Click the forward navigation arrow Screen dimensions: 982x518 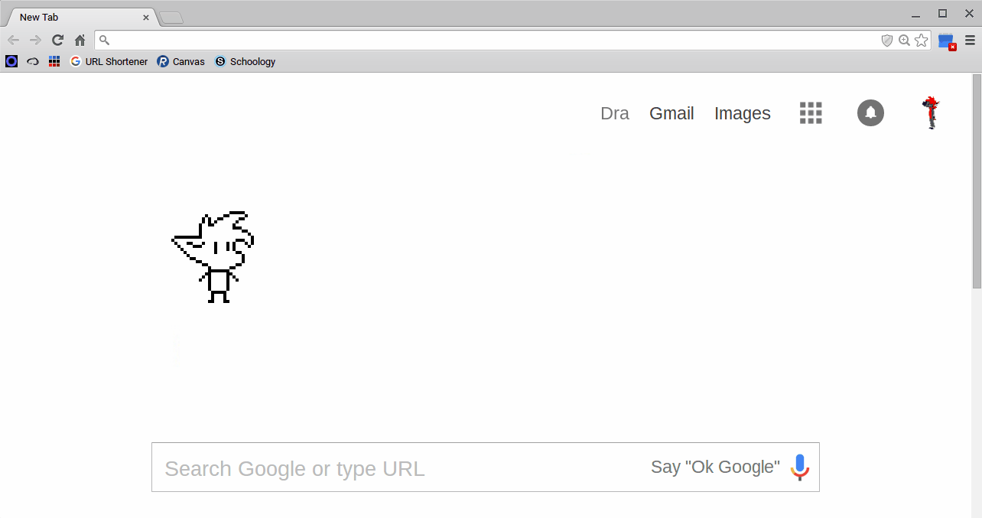35,41
